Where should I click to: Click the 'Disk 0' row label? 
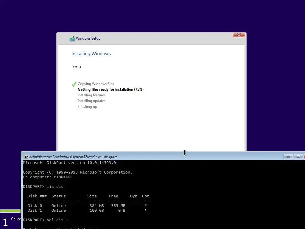35,206
